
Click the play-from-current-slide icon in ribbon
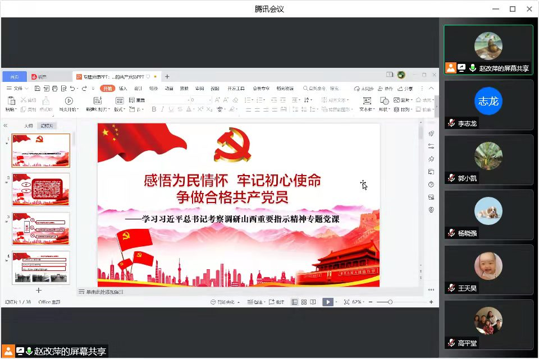pyautogui.click(x=68, y=101)
